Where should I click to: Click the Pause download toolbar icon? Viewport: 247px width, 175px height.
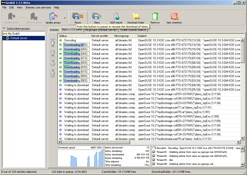[x=78, y=17]
